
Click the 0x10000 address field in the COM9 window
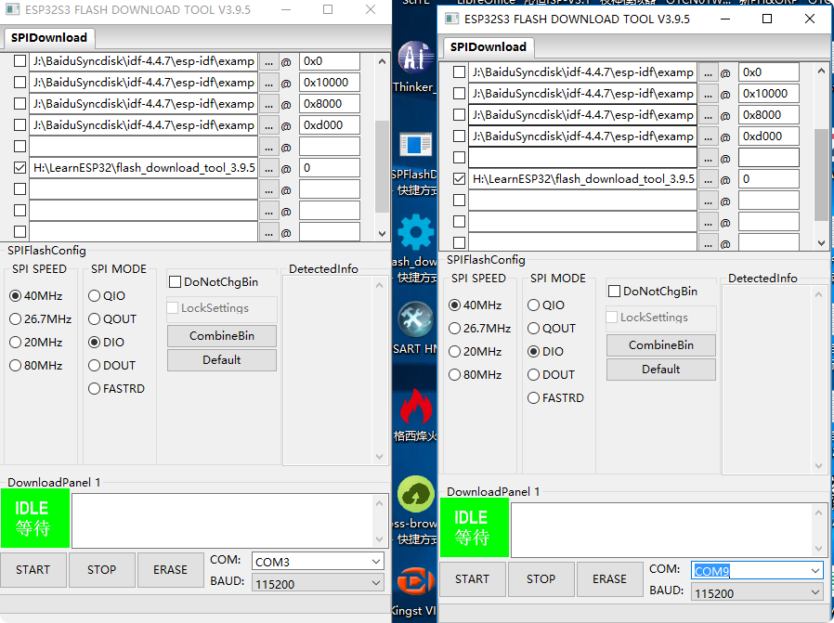pyautogui.click(x=769, y=94)
